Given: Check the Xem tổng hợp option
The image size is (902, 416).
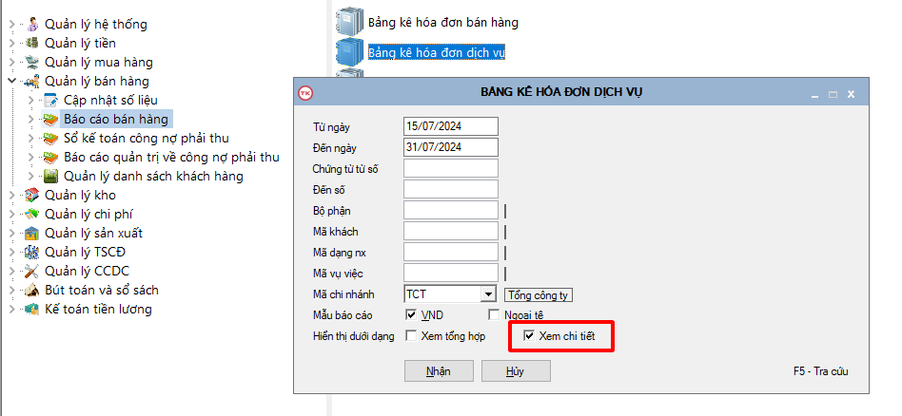Looking at the screenshot, I should point(411,335).
